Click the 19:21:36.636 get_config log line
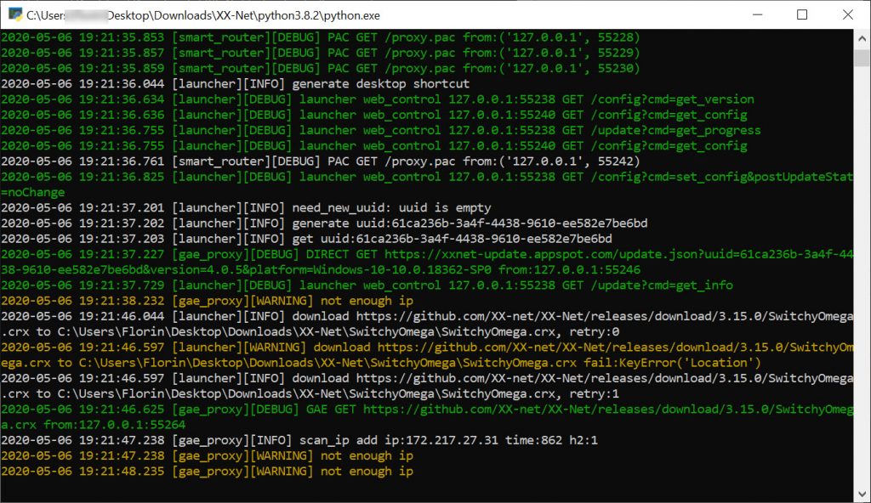This screenshot has height=503, width=871. click(x=374, y=115)
